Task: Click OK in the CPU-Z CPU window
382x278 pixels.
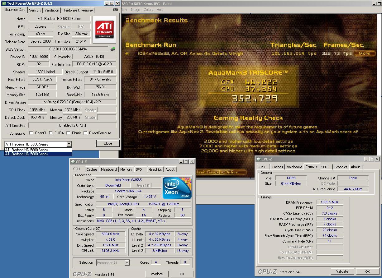Action: 182,274
